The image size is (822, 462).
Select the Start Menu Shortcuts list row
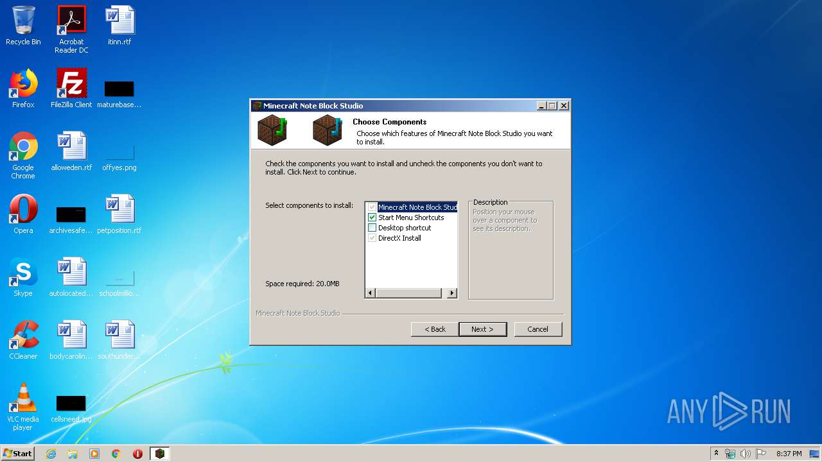tap(411, 218)
